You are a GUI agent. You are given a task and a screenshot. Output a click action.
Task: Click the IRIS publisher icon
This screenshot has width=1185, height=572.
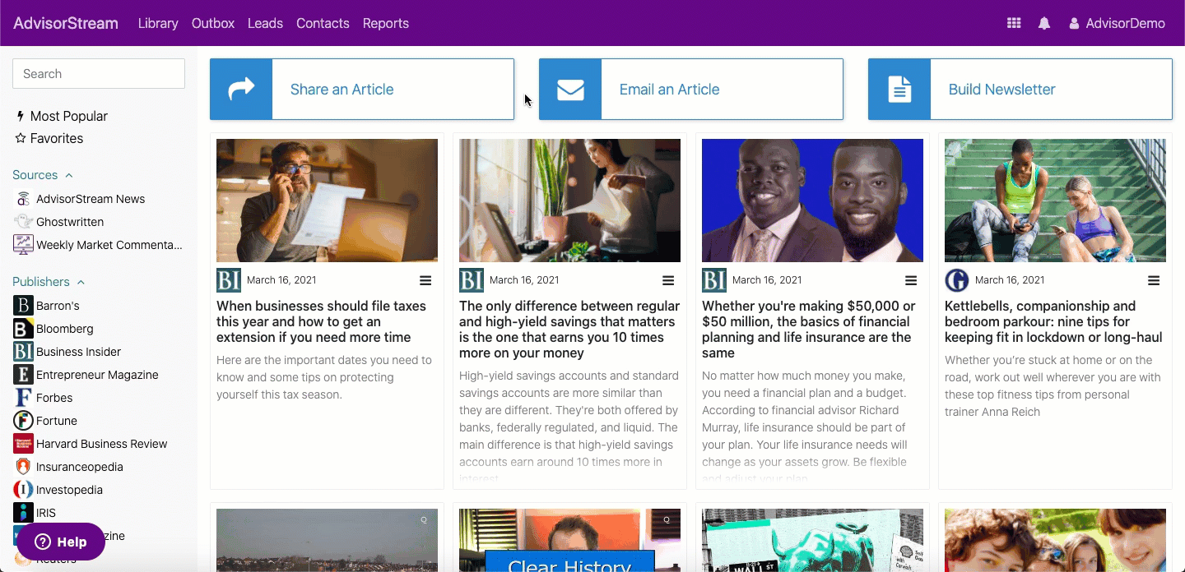coord(23,513)
